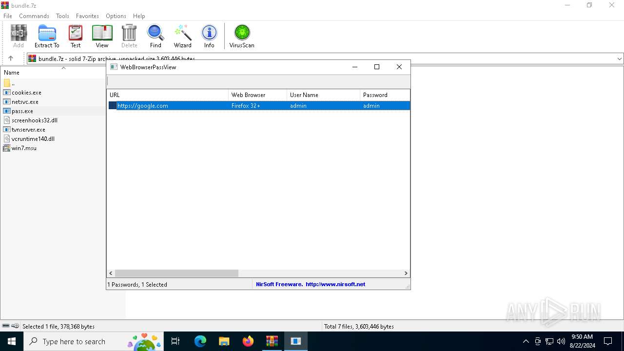Click the Extract To toolbar icon

47,37
